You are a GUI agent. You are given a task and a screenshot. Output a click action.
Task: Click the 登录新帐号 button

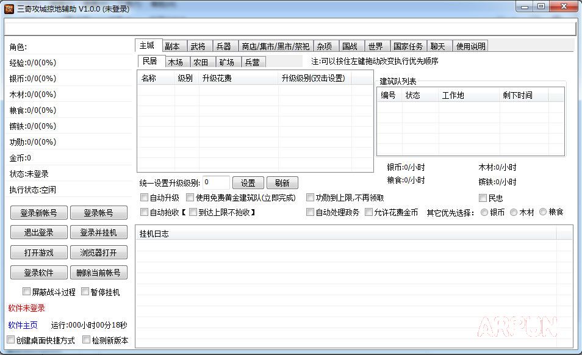pyautogui.click(x=38, y=213)
